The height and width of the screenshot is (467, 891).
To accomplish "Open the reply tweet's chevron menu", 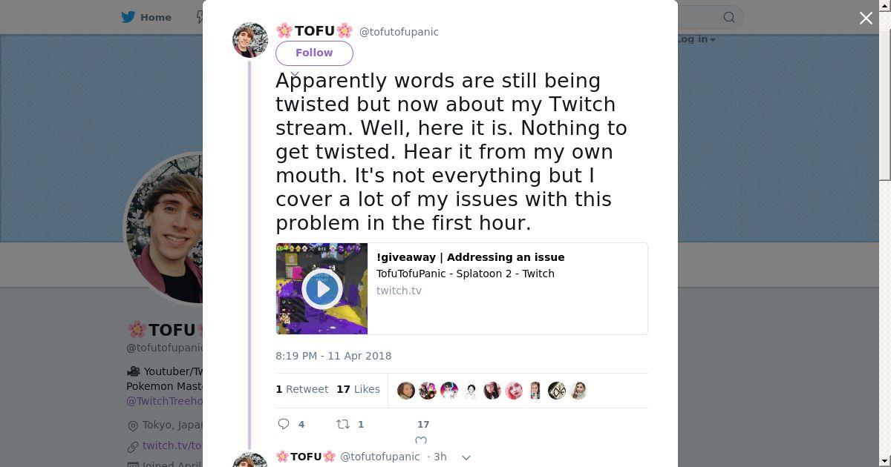I will 466,457.
